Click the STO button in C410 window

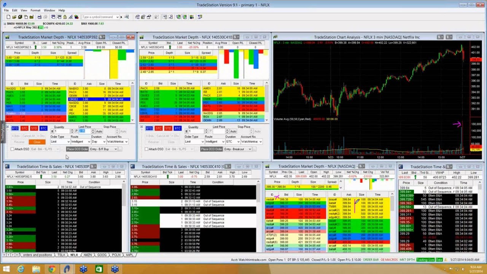[168, 128]
